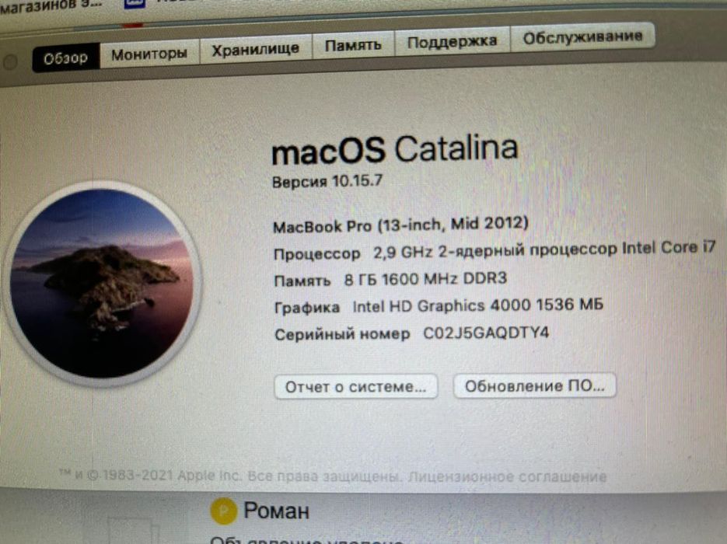Screen dimensions: 727x544
Task: Click the 2,9 GHz Intel Core i7 processor text
Action: [x=544, y=249]
